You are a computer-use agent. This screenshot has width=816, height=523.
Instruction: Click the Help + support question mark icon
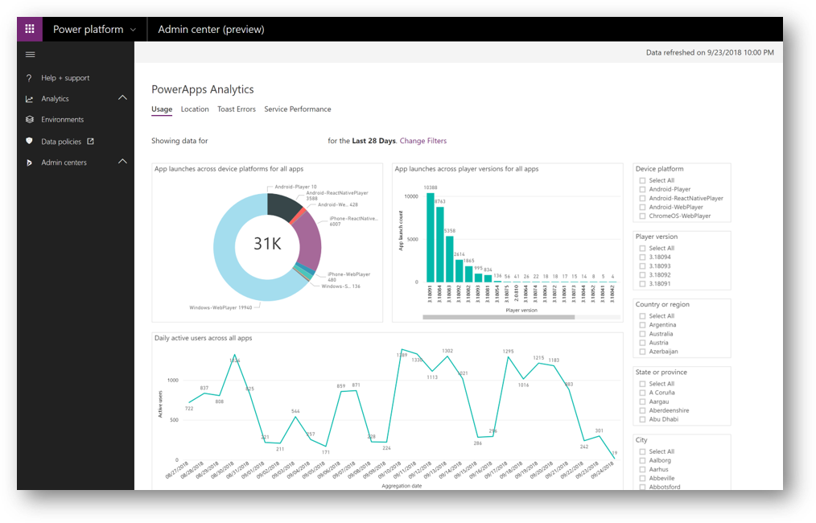click(x=30, y=78)
